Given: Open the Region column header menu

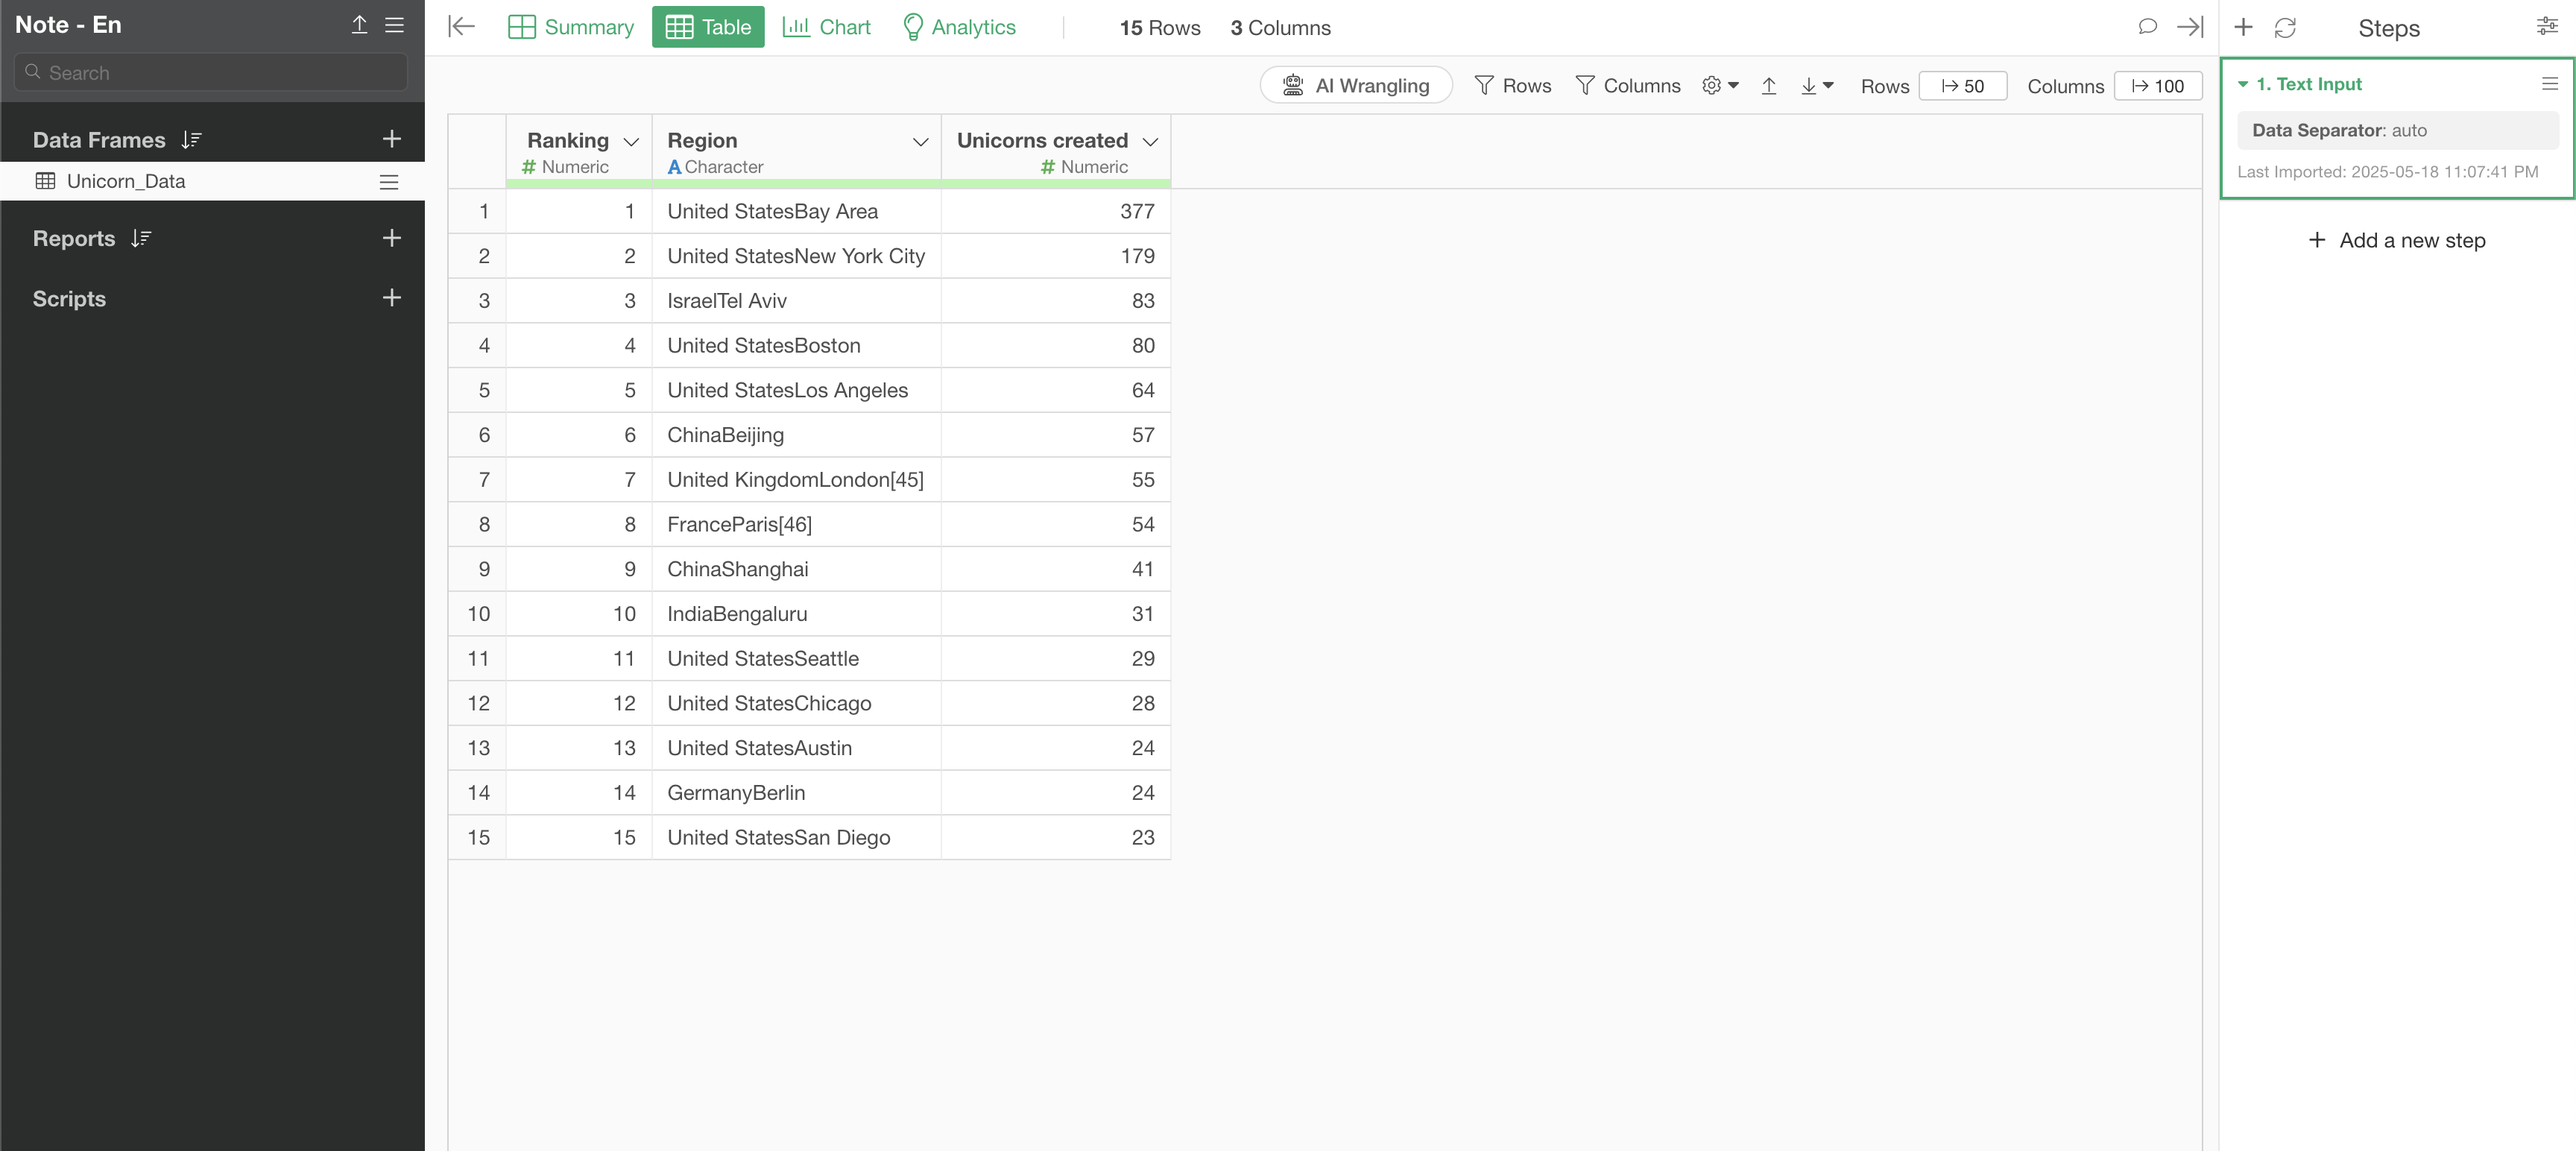Looking at the screenshot, I should (x=920, y=142).
